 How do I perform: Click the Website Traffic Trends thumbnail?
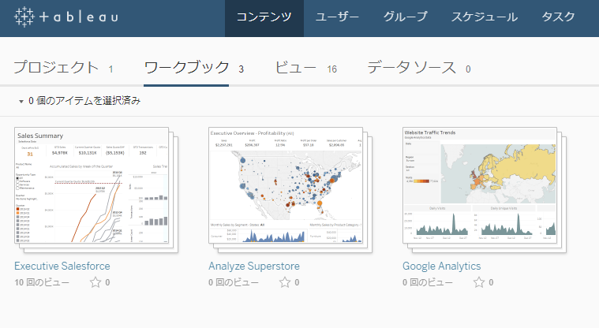(x=480, y=185)
